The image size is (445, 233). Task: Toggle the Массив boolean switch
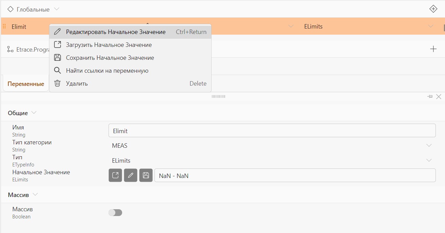tap(115, 213)
